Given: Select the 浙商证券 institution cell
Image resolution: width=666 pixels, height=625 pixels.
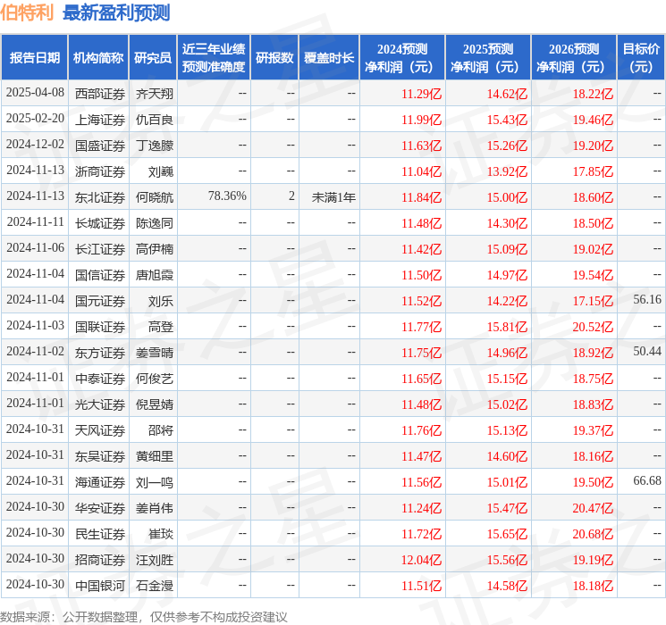Looking at the screenshot, I should pyautogui.click(x=100, y=171).
